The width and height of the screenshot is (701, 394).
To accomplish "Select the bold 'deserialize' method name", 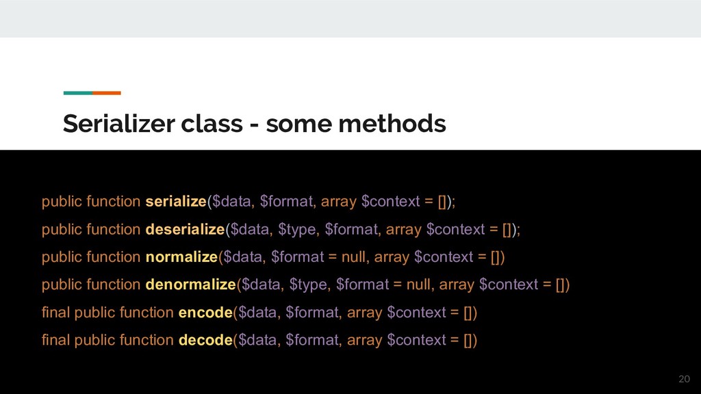I will (x=185, y=230).
